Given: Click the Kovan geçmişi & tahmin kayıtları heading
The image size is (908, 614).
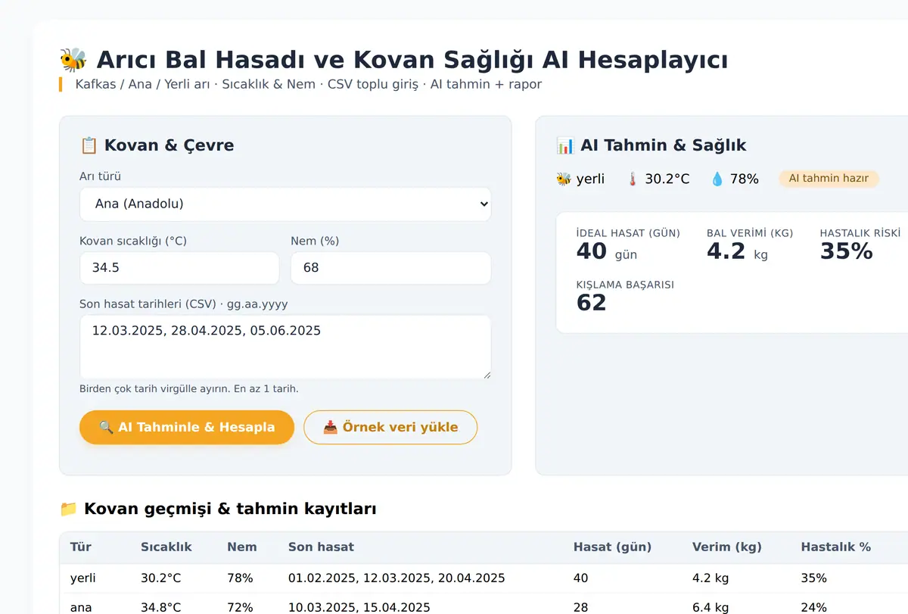Looking at the screenshot, I should [230, 509].
